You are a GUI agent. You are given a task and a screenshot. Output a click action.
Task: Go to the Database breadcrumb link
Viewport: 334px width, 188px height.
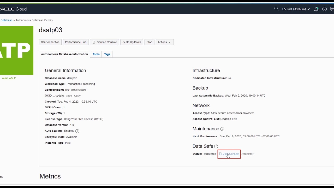[7, 20]
